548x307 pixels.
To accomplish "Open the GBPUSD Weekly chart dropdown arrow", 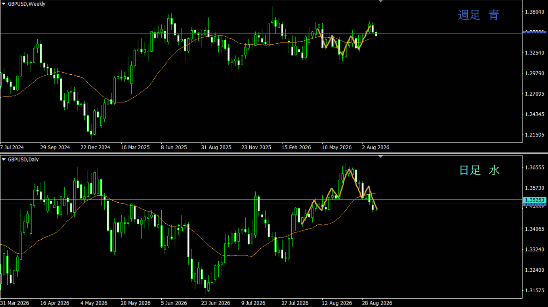I will (4, 4).
